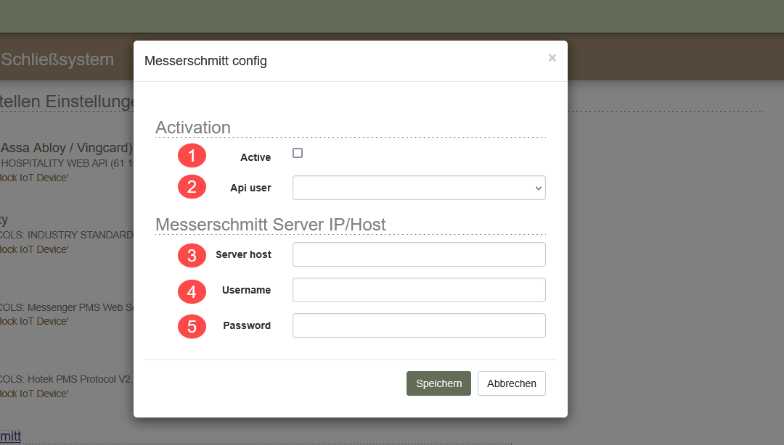Screen dimensions: 784x445
Task: Click the 'Schließsystem' page header behind dialog
Action: coord(57,59)
